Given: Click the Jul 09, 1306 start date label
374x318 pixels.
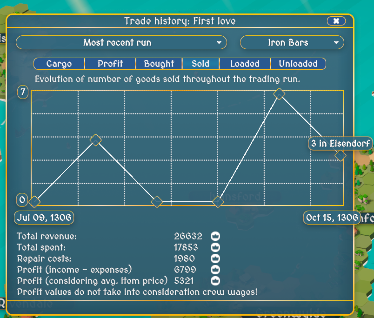Looking at the screenshot, I should click(44, 217).
